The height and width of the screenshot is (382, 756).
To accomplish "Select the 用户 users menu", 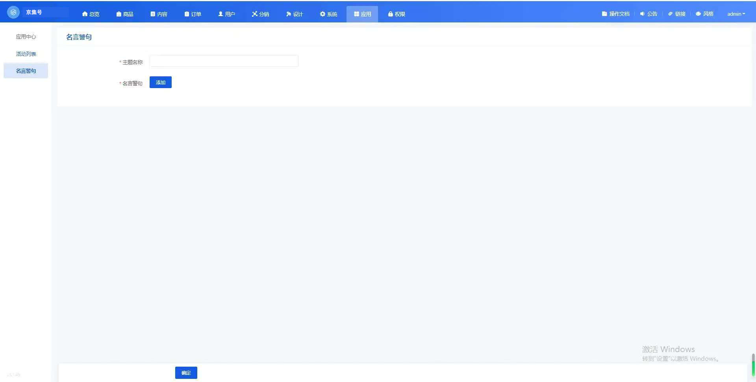I will (x=226, y=14).
